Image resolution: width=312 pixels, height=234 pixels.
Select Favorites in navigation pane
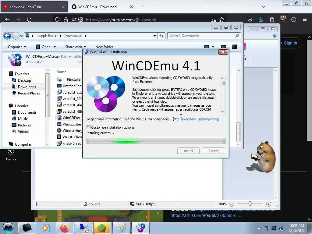22,74
